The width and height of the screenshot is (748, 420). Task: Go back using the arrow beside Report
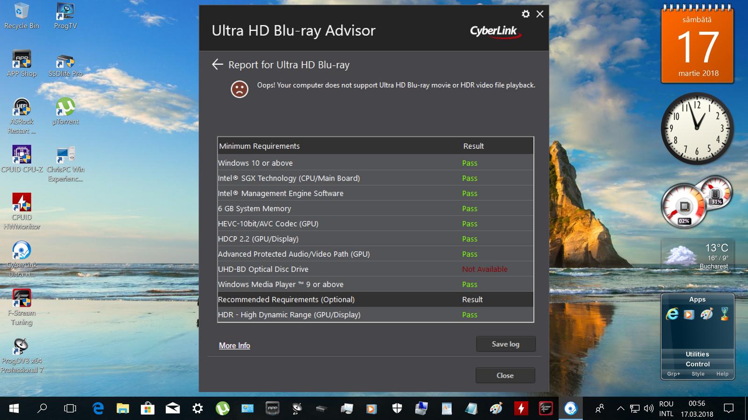point(217,64)
